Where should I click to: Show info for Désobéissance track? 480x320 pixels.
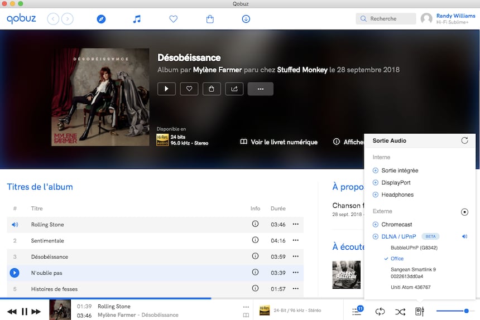click(x=255, y=256)
